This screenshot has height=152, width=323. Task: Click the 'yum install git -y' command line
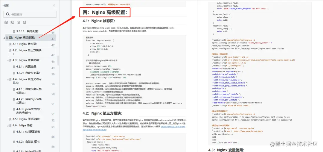(230, 57)
